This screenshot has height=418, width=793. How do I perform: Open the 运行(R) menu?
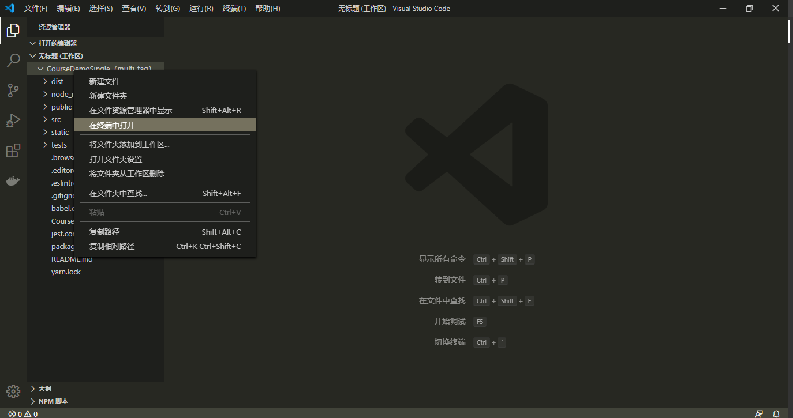201,8
